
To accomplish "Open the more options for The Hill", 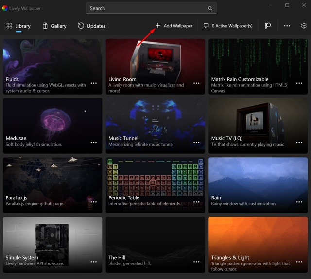I will coord(196,262).
